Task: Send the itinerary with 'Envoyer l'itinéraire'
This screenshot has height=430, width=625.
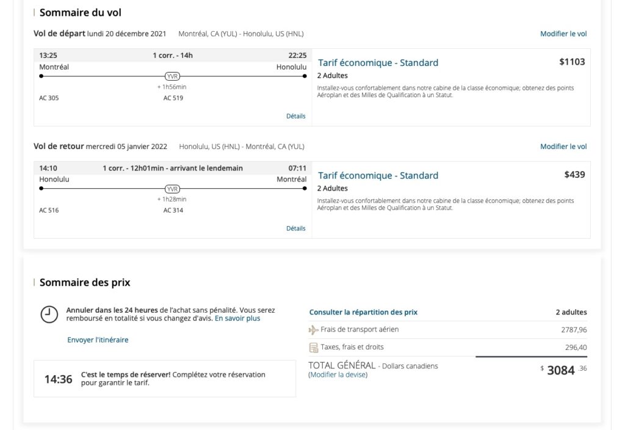Action: [x=98, y=340]
